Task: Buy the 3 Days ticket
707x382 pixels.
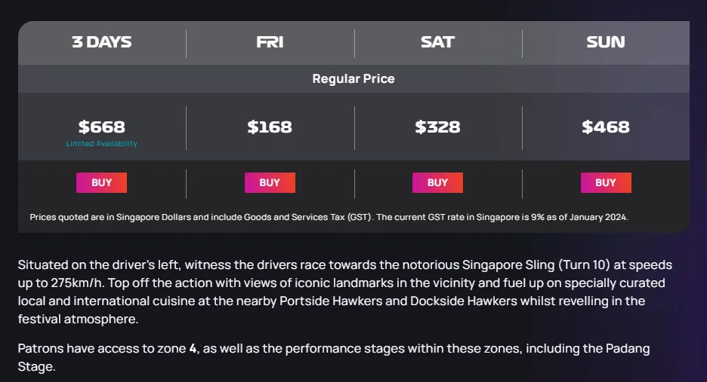Action: (x=101, y=182)
